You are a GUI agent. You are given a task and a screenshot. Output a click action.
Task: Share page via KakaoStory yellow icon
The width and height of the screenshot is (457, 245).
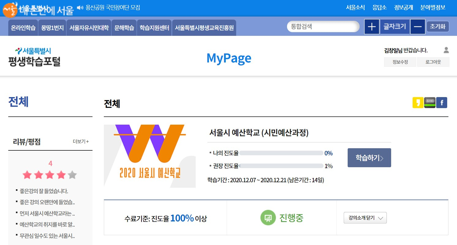point(418,103)
